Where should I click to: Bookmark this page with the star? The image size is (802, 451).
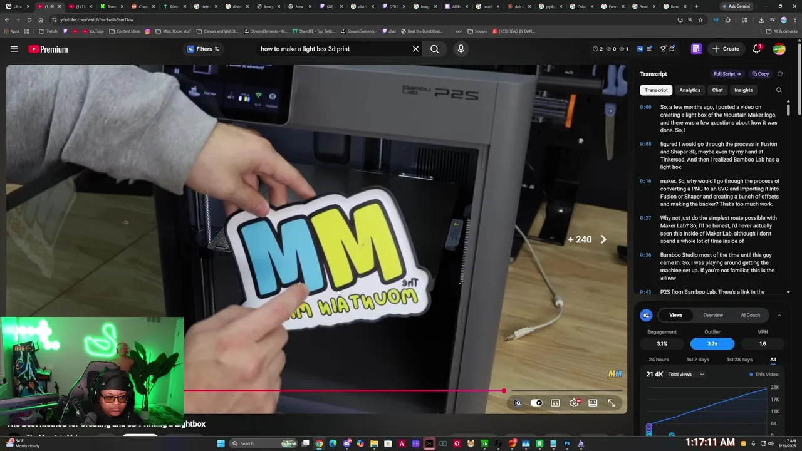pyautogui.click(x=701, y=19)
